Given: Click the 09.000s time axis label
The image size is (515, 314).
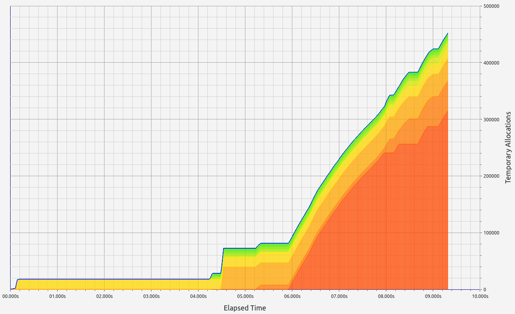Looking at the screenshot, I should pyautogui.click(x=433, y=297).
